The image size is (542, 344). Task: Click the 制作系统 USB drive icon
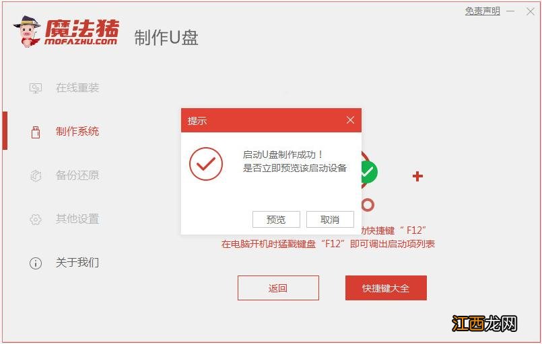tap(36, 132)
